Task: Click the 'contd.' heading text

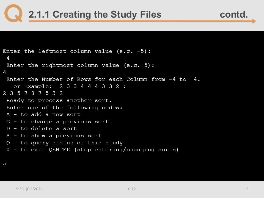Action: pos(234,15)
